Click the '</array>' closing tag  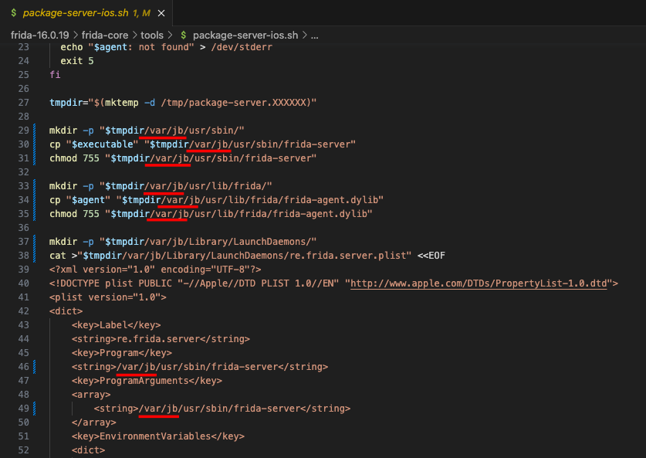[94, 422]
